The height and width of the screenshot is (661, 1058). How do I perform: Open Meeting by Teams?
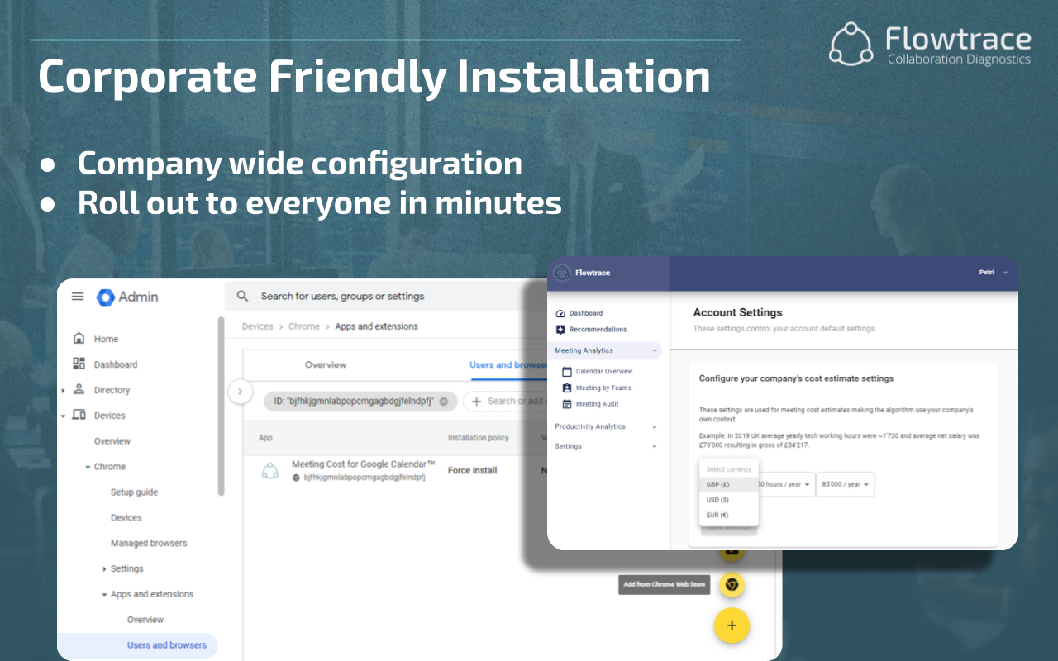[x=603, y=388]
